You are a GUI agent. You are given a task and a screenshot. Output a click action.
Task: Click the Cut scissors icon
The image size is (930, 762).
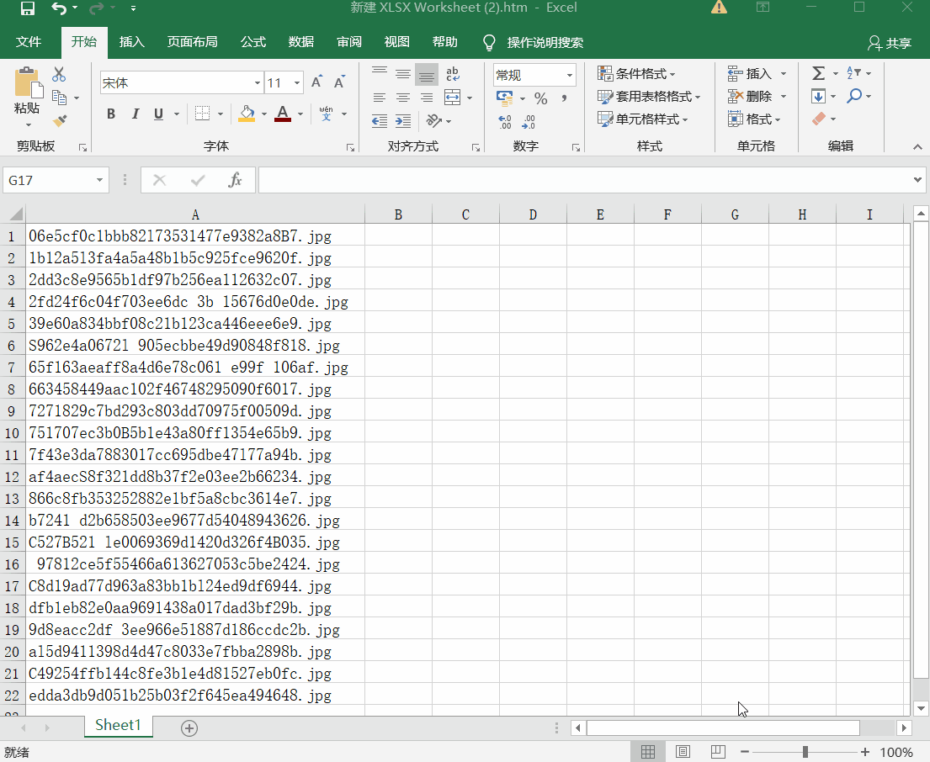[x=59, y=75]
